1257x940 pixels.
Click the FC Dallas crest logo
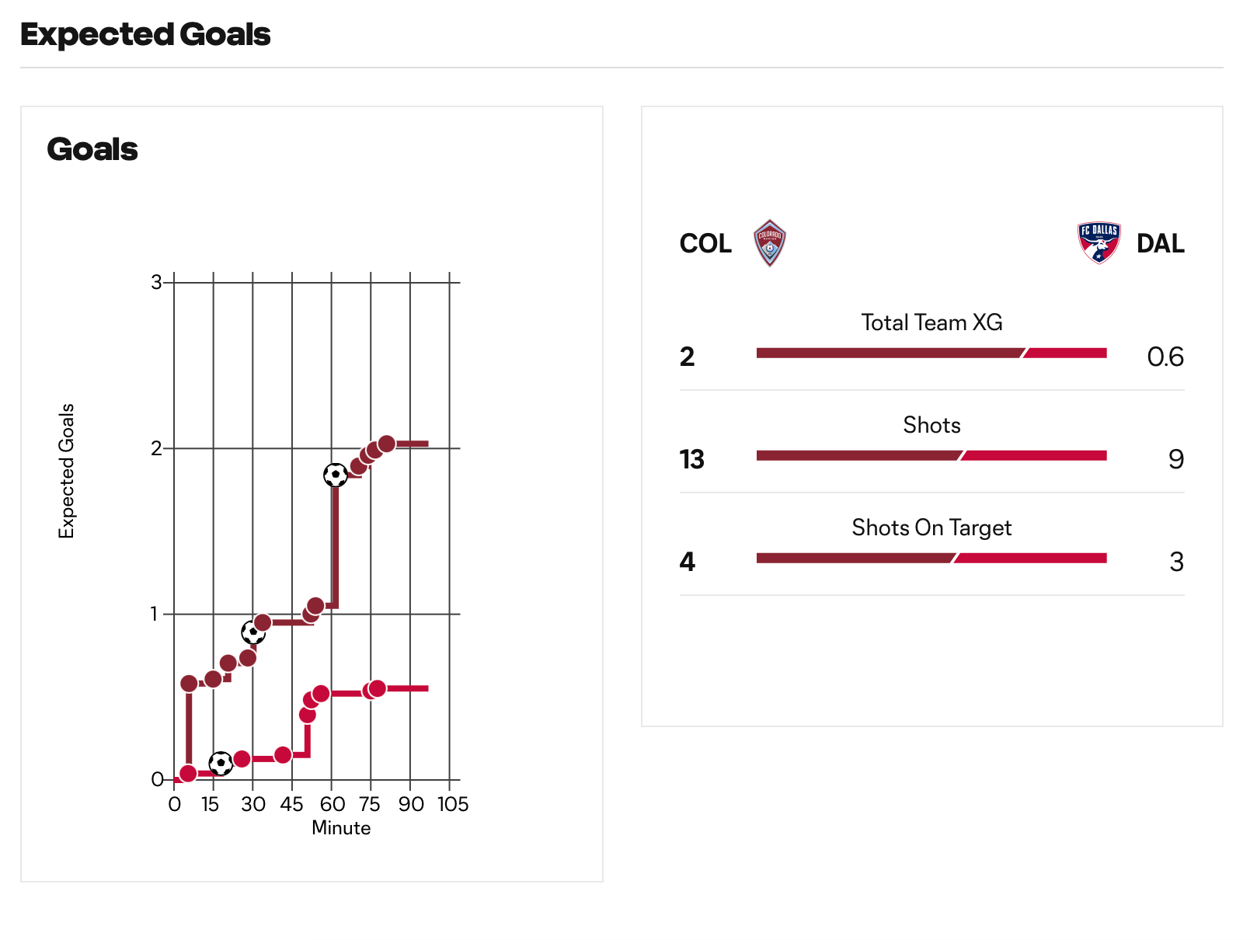(1099, 242)
